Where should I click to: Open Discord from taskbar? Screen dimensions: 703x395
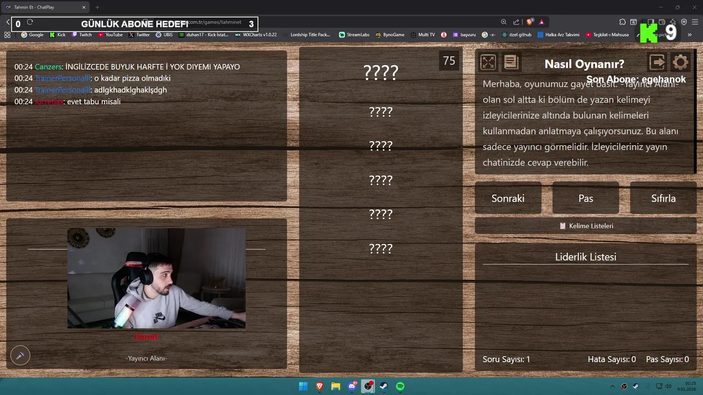352,386
